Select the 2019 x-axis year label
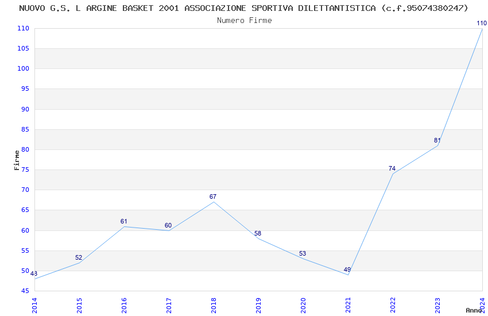The height and width of the screenshot is (316, 488). [x=258, y=305]
